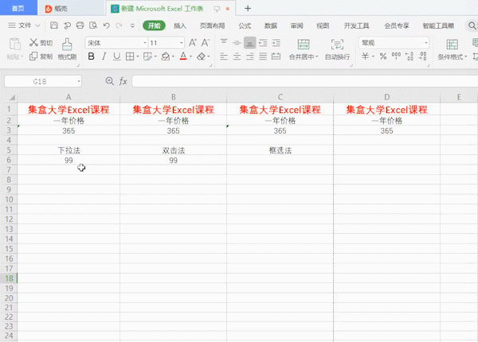Toggle Bold formatting
Image resolution: width=478 pixels, height=342 pixels.
point(91,56)
